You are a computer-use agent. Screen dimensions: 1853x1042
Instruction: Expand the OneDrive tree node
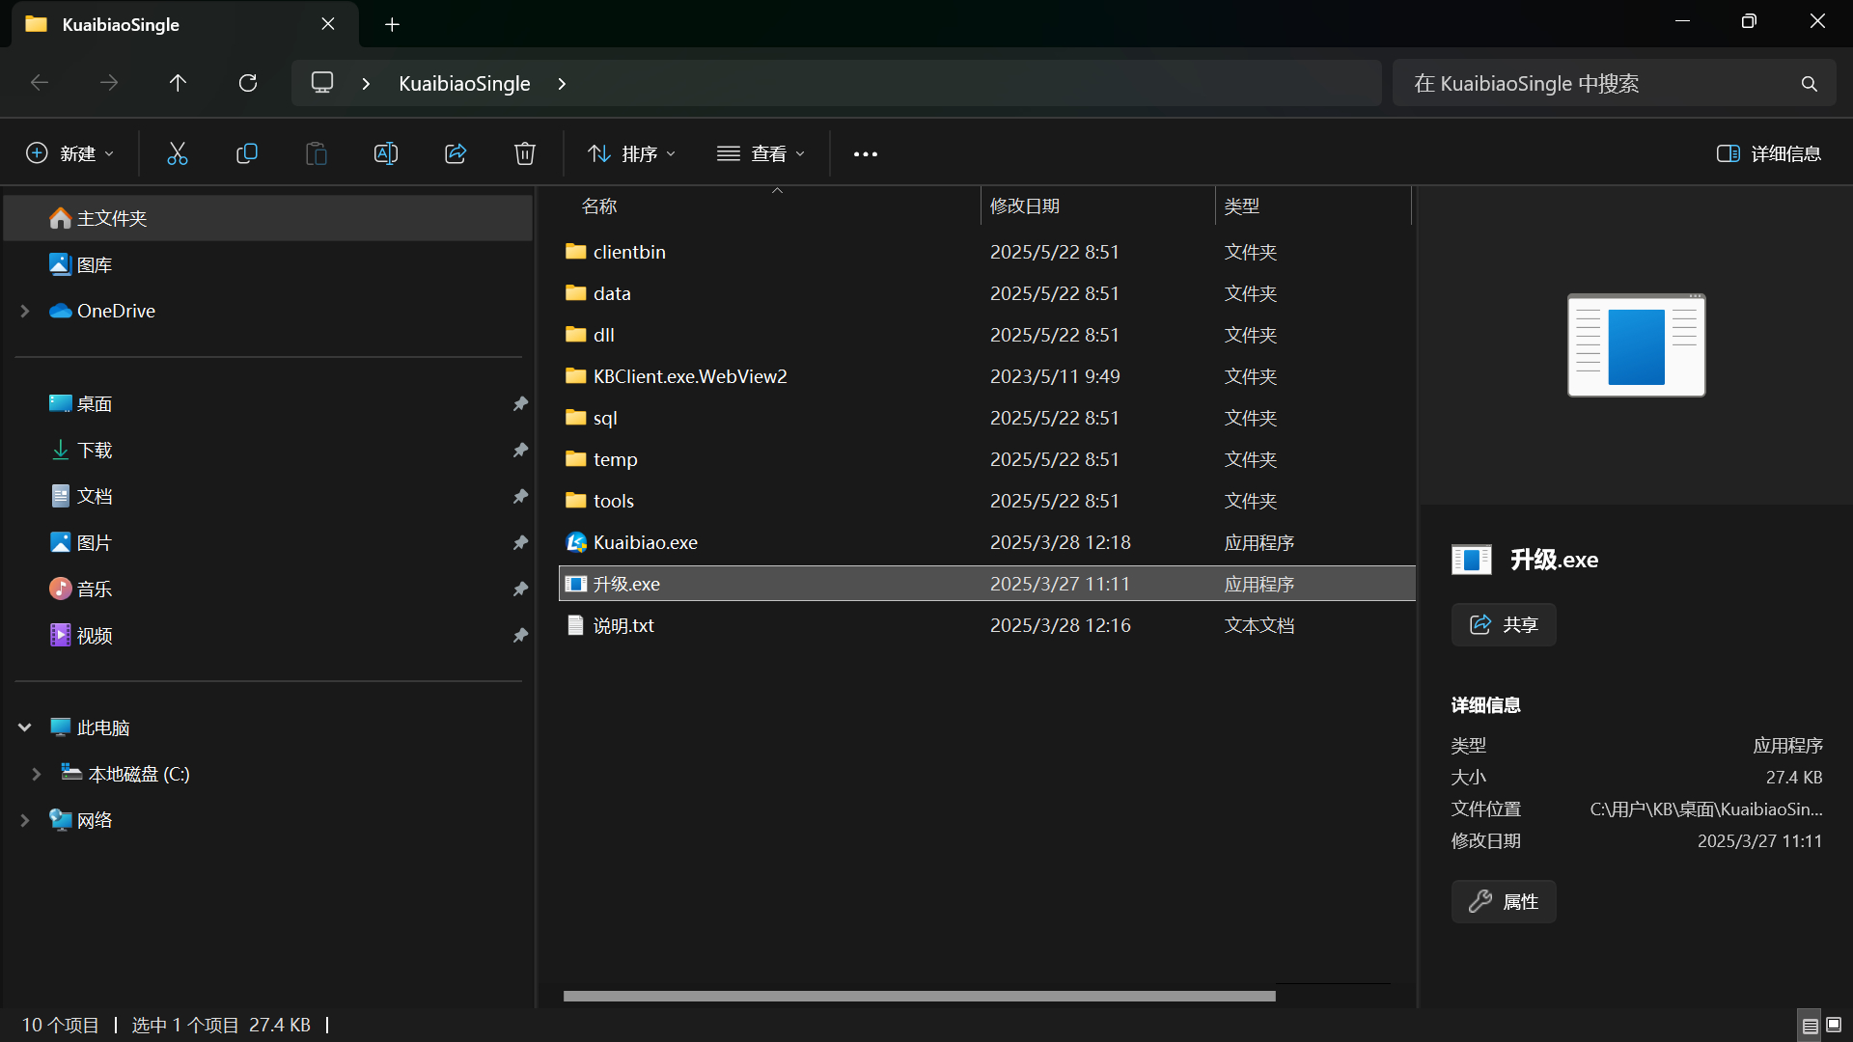(25, 311)
